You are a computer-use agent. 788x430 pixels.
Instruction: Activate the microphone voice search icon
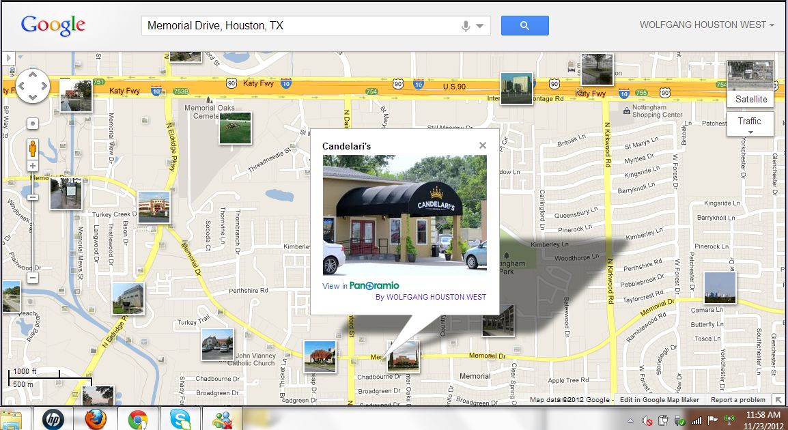click(466, 26)
